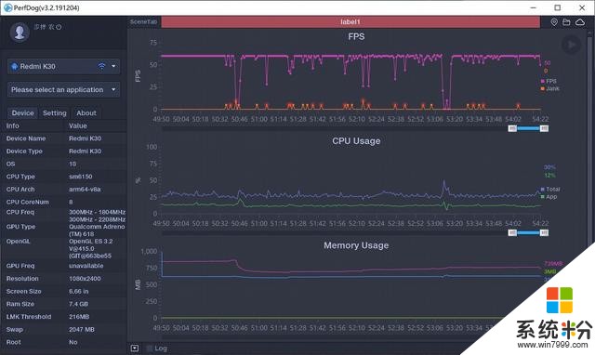
Task: Open the Redmi K30 device dropdown
Action: [x=64, y=66]
